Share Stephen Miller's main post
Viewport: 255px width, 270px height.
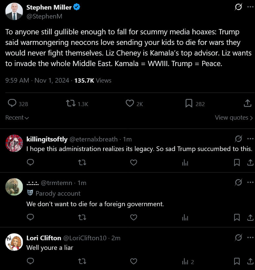pyautogui.click(x=248, y=103)
